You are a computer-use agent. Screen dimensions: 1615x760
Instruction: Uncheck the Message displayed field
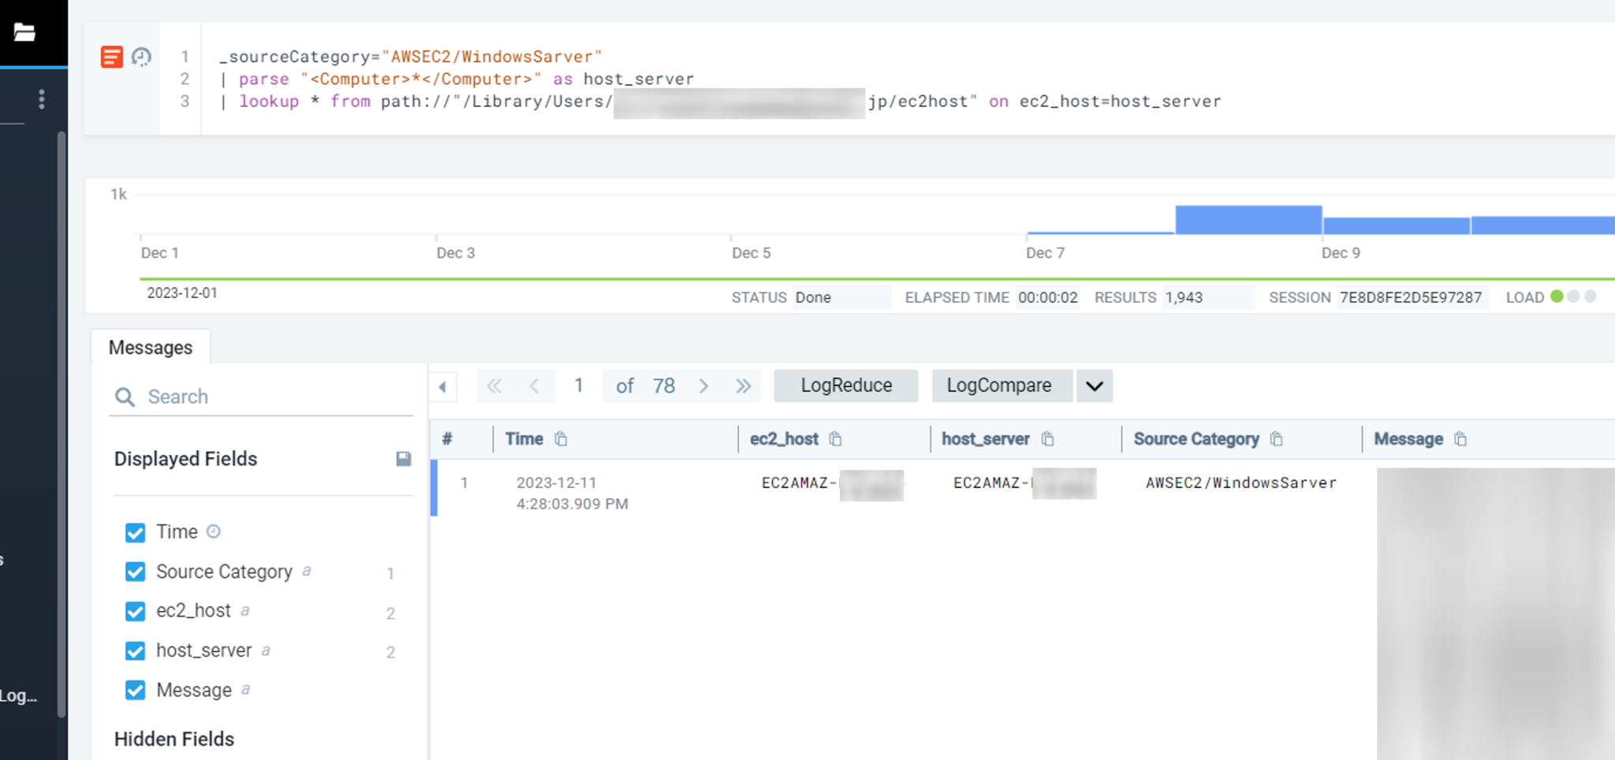135,690
